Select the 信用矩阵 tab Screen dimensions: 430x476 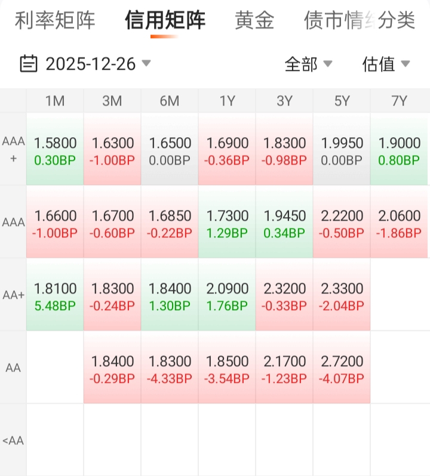tap(165, 20)
